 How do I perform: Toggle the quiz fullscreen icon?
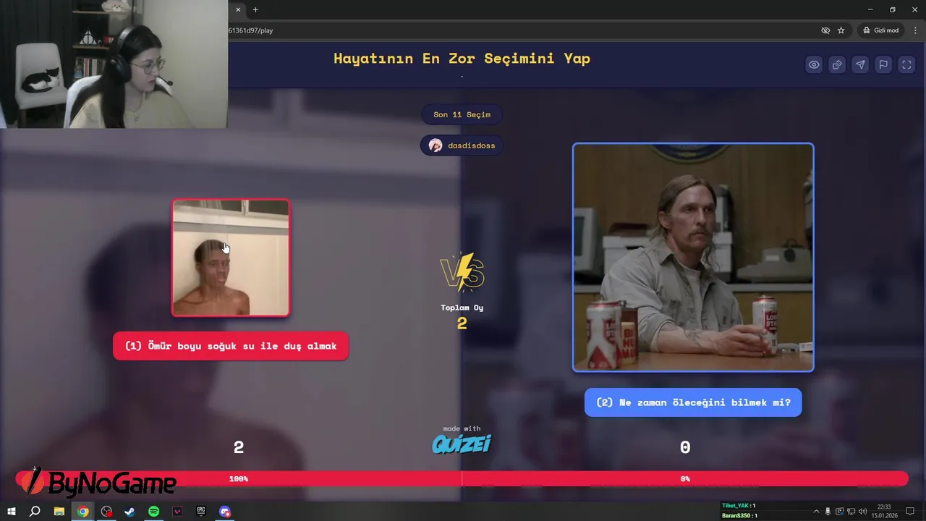(906, 64)
